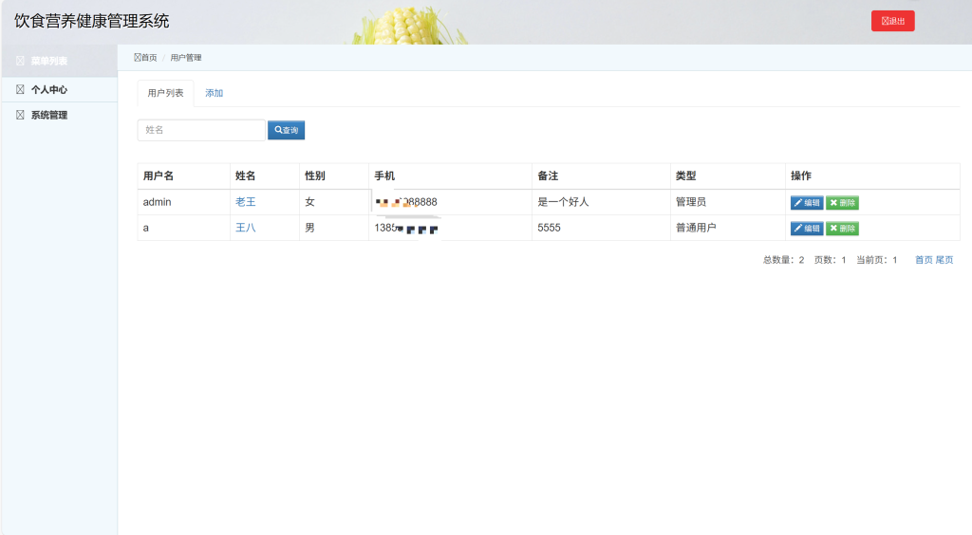Go to 尾页 in pagination

(944, 260)
